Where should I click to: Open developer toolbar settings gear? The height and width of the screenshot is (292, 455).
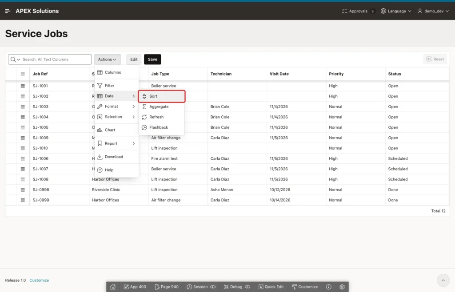[342, 287]
